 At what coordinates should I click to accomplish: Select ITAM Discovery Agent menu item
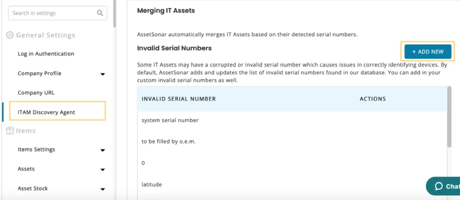click(x=46, y=112)
